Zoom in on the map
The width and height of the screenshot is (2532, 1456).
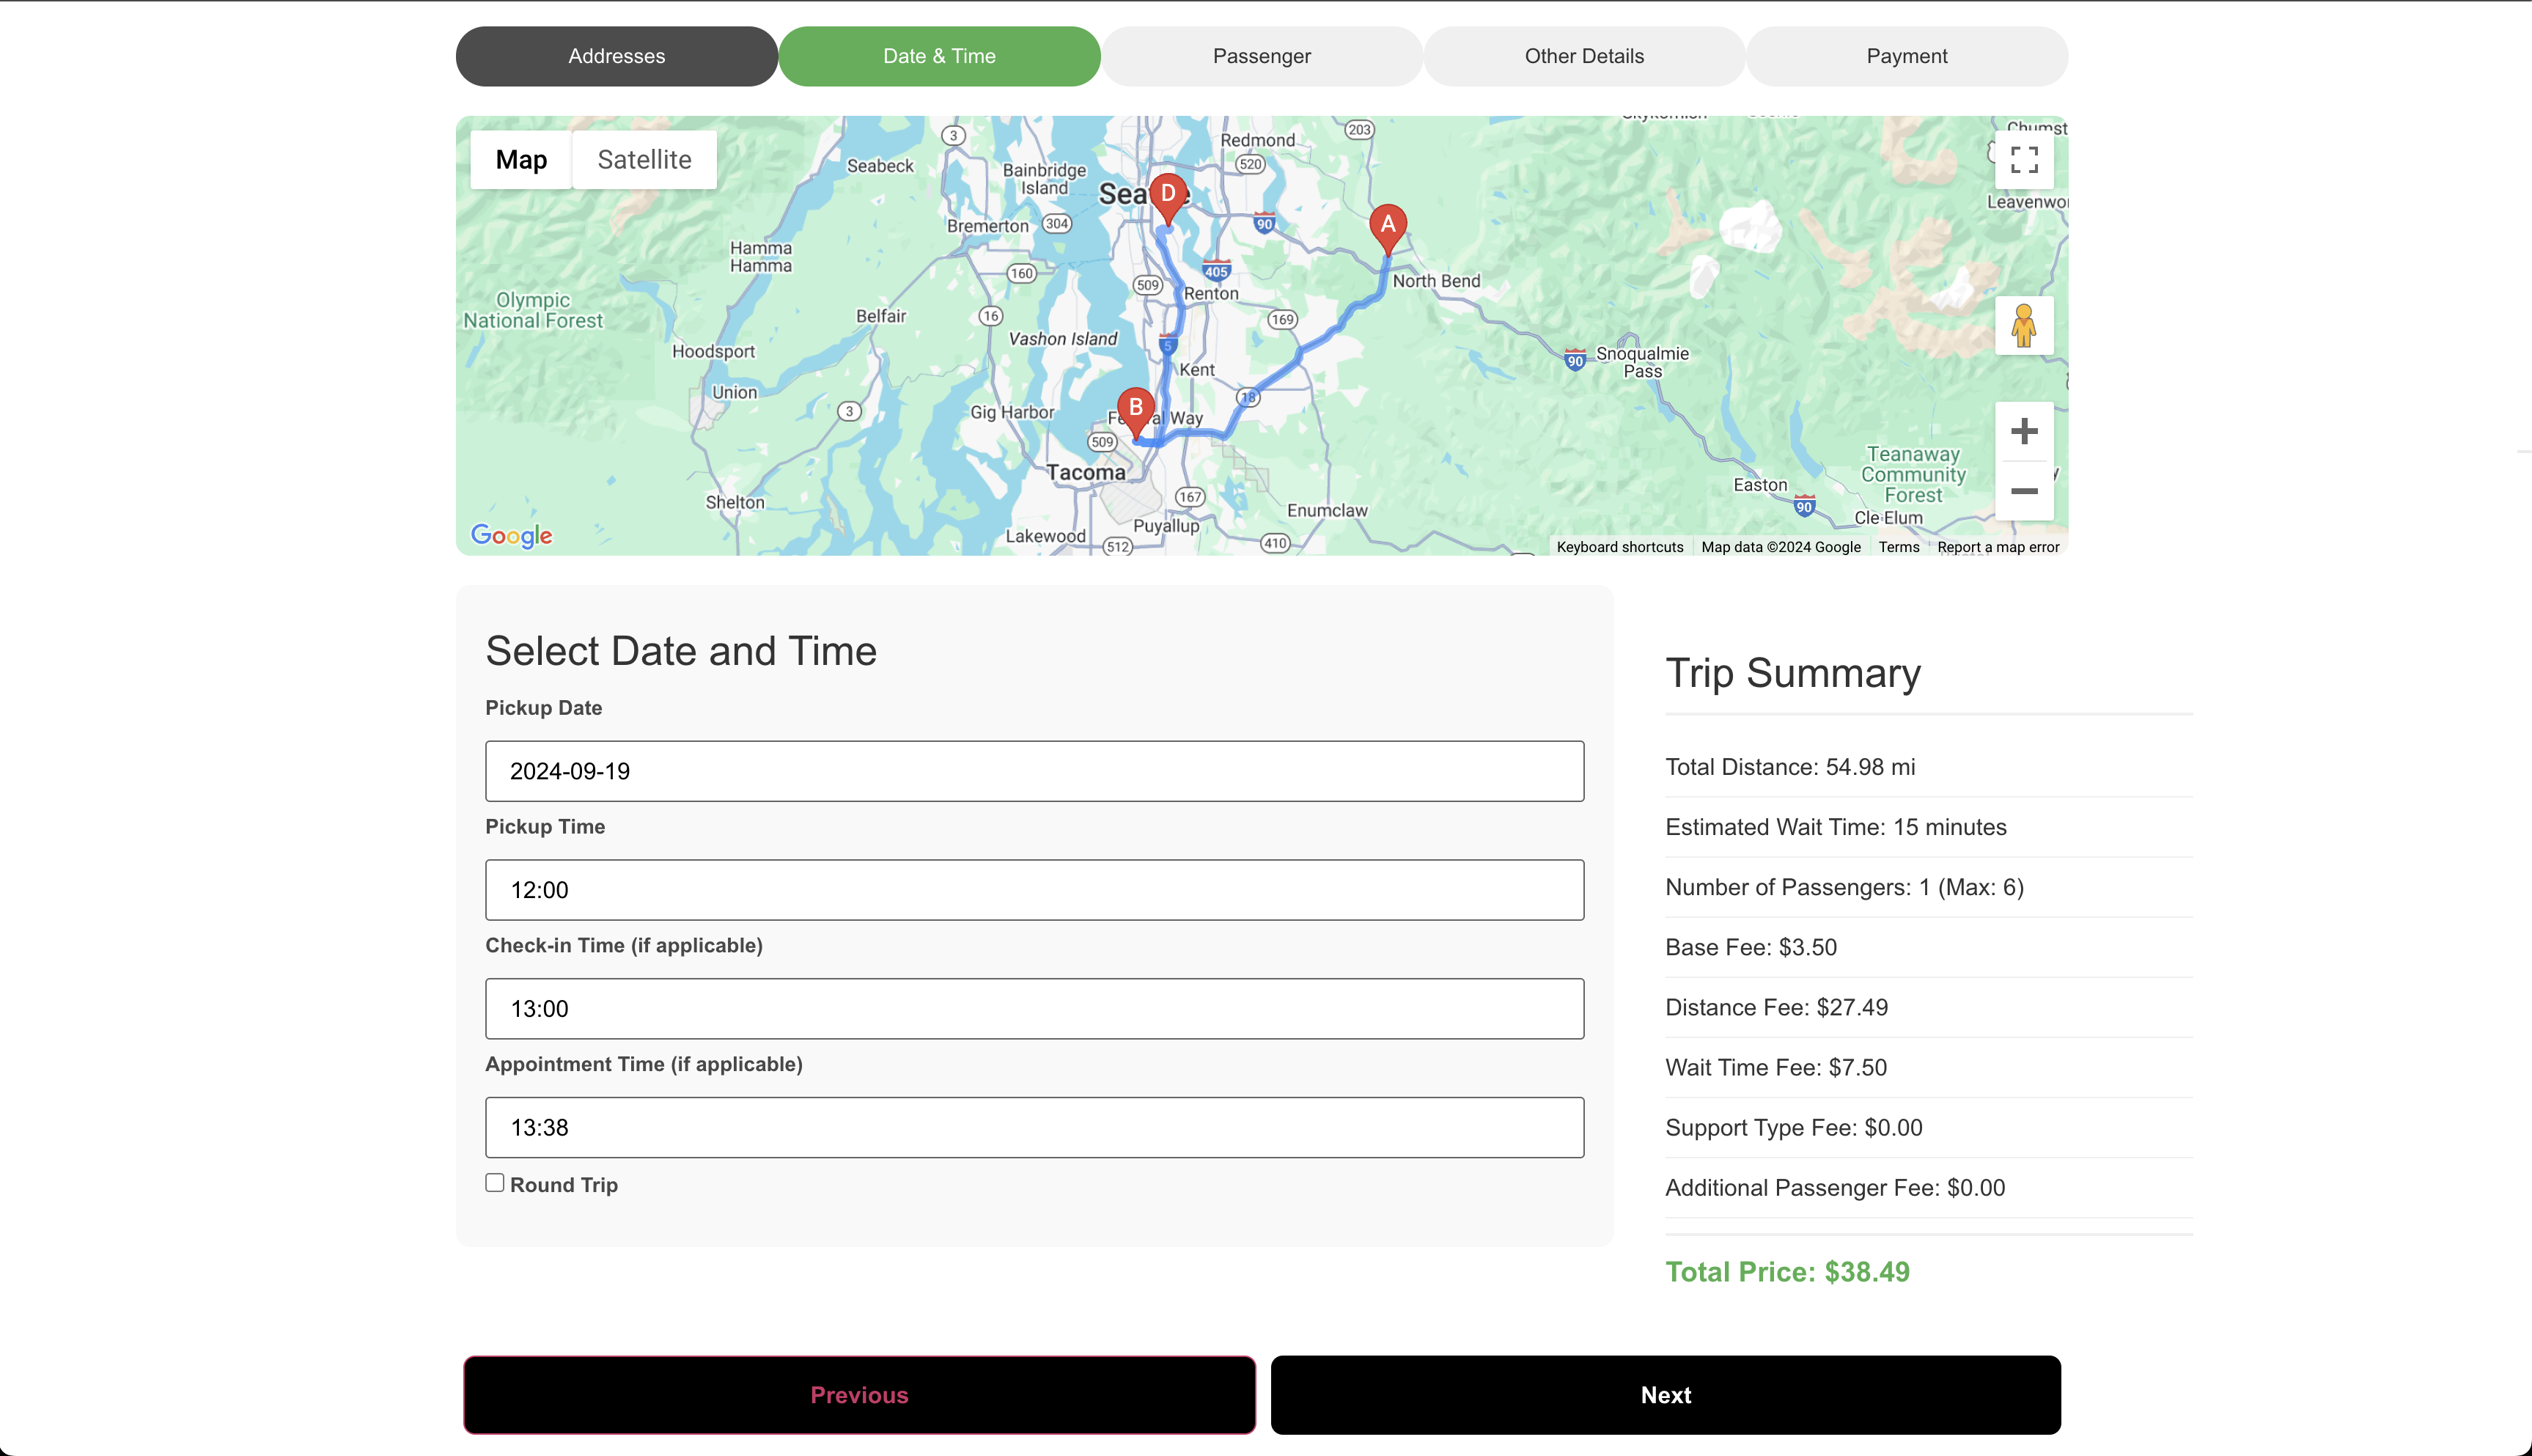click(2023, 431)
